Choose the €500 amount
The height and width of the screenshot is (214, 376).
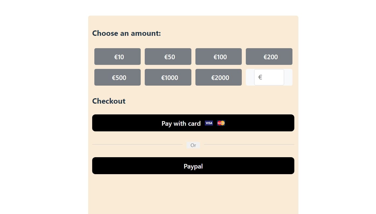pyautogui.click(x=118, y=77)
